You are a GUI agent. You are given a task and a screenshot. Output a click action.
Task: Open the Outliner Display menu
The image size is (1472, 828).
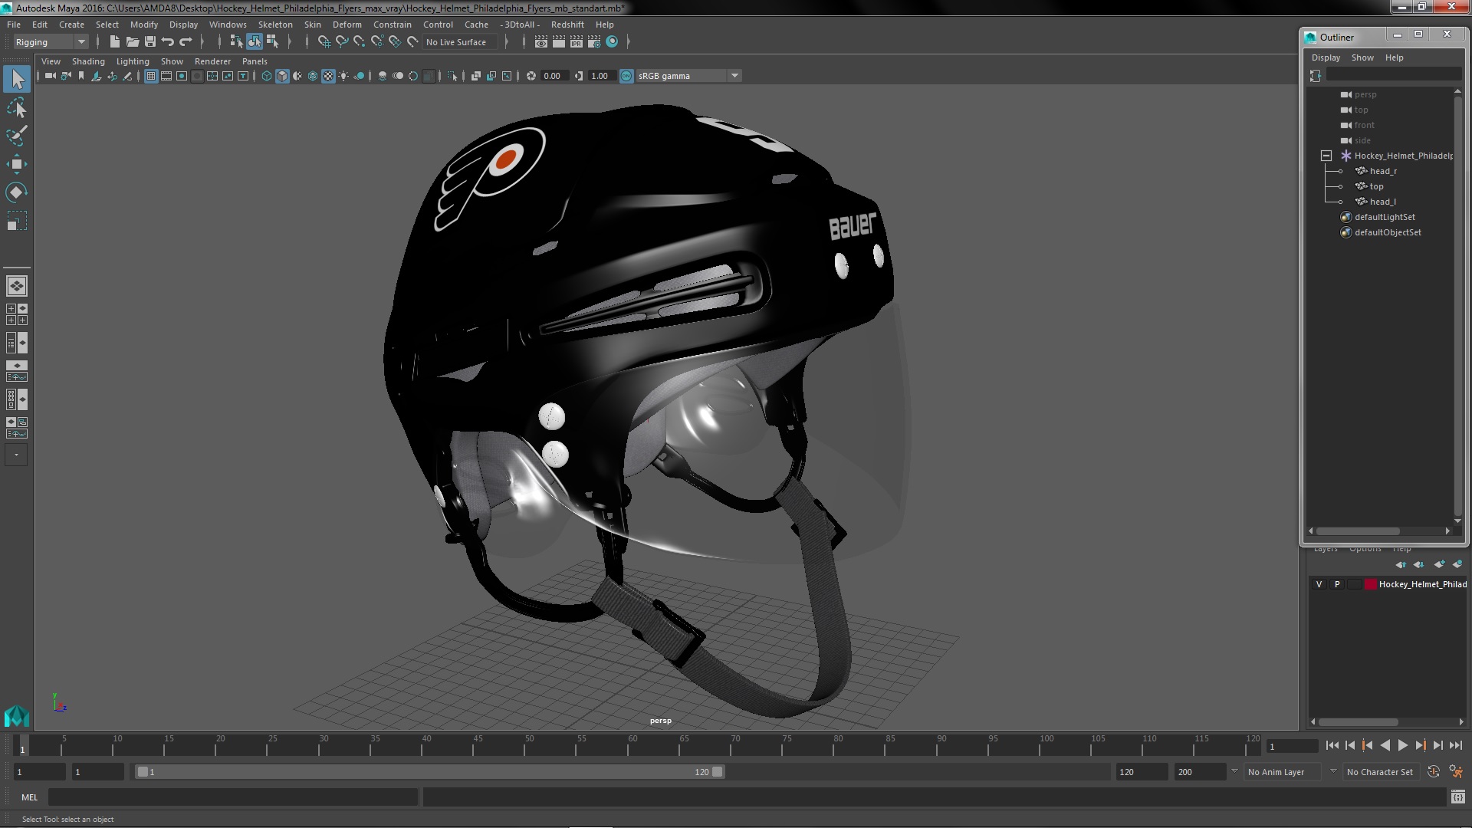point(1326,58)
